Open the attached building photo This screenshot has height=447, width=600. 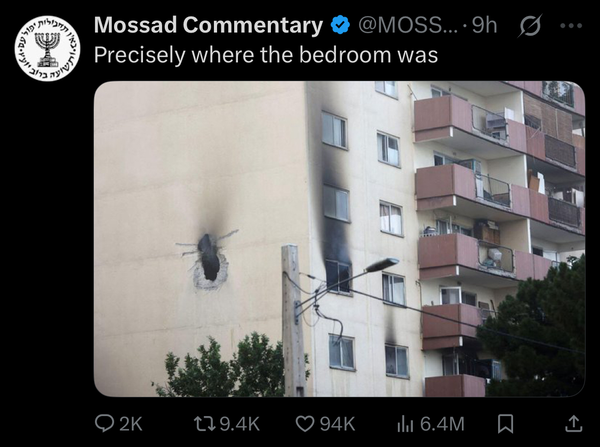(339, 239)
